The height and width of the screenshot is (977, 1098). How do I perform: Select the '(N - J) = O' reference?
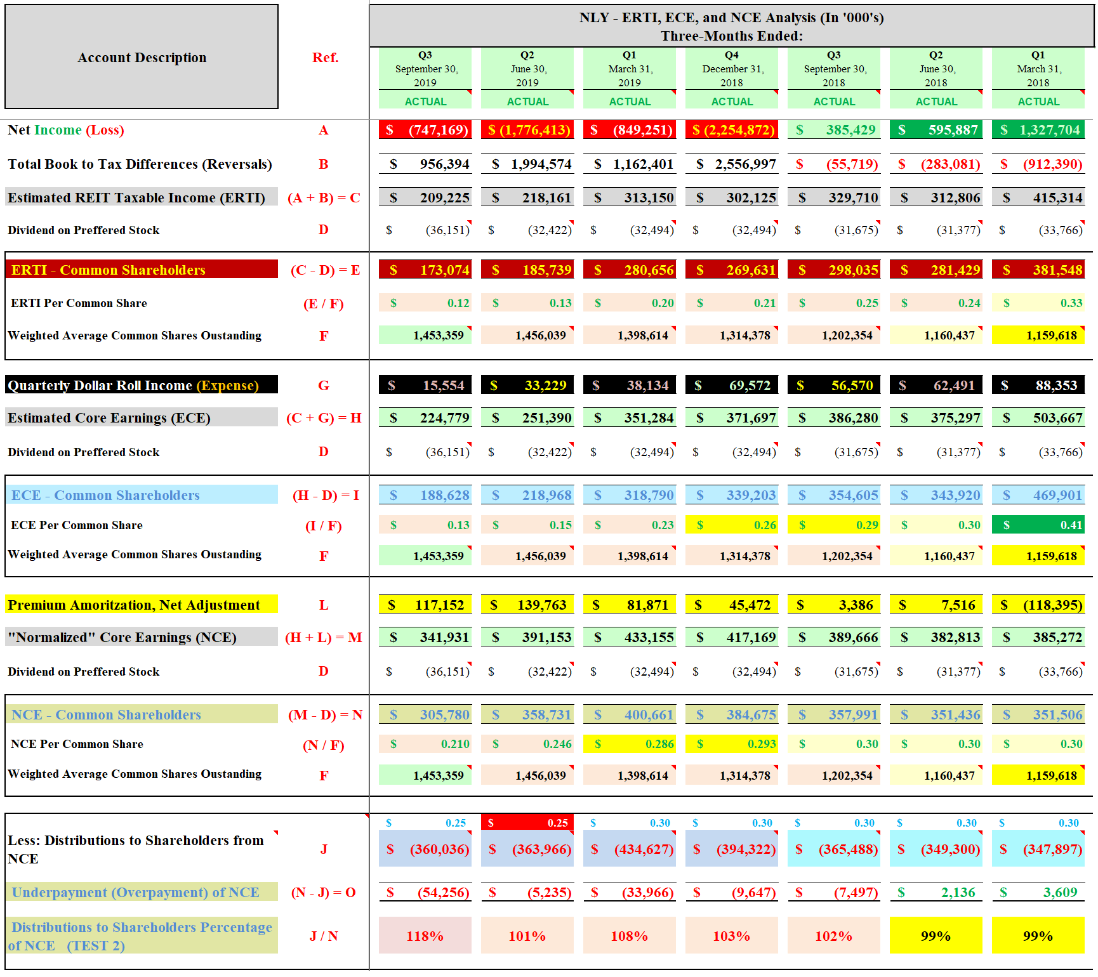(324, 893)
